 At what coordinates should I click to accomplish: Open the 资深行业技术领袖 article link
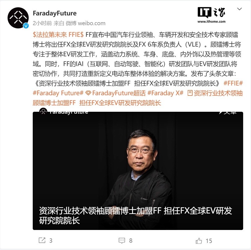coord(138,98)
